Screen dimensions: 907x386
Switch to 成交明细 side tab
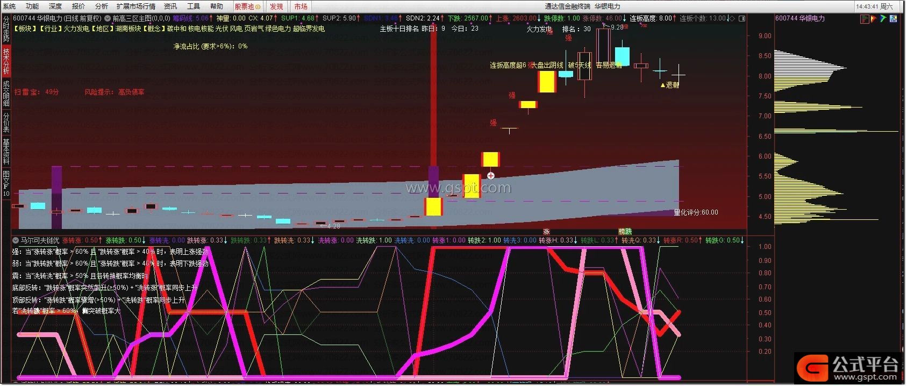(x=6, y=93)
